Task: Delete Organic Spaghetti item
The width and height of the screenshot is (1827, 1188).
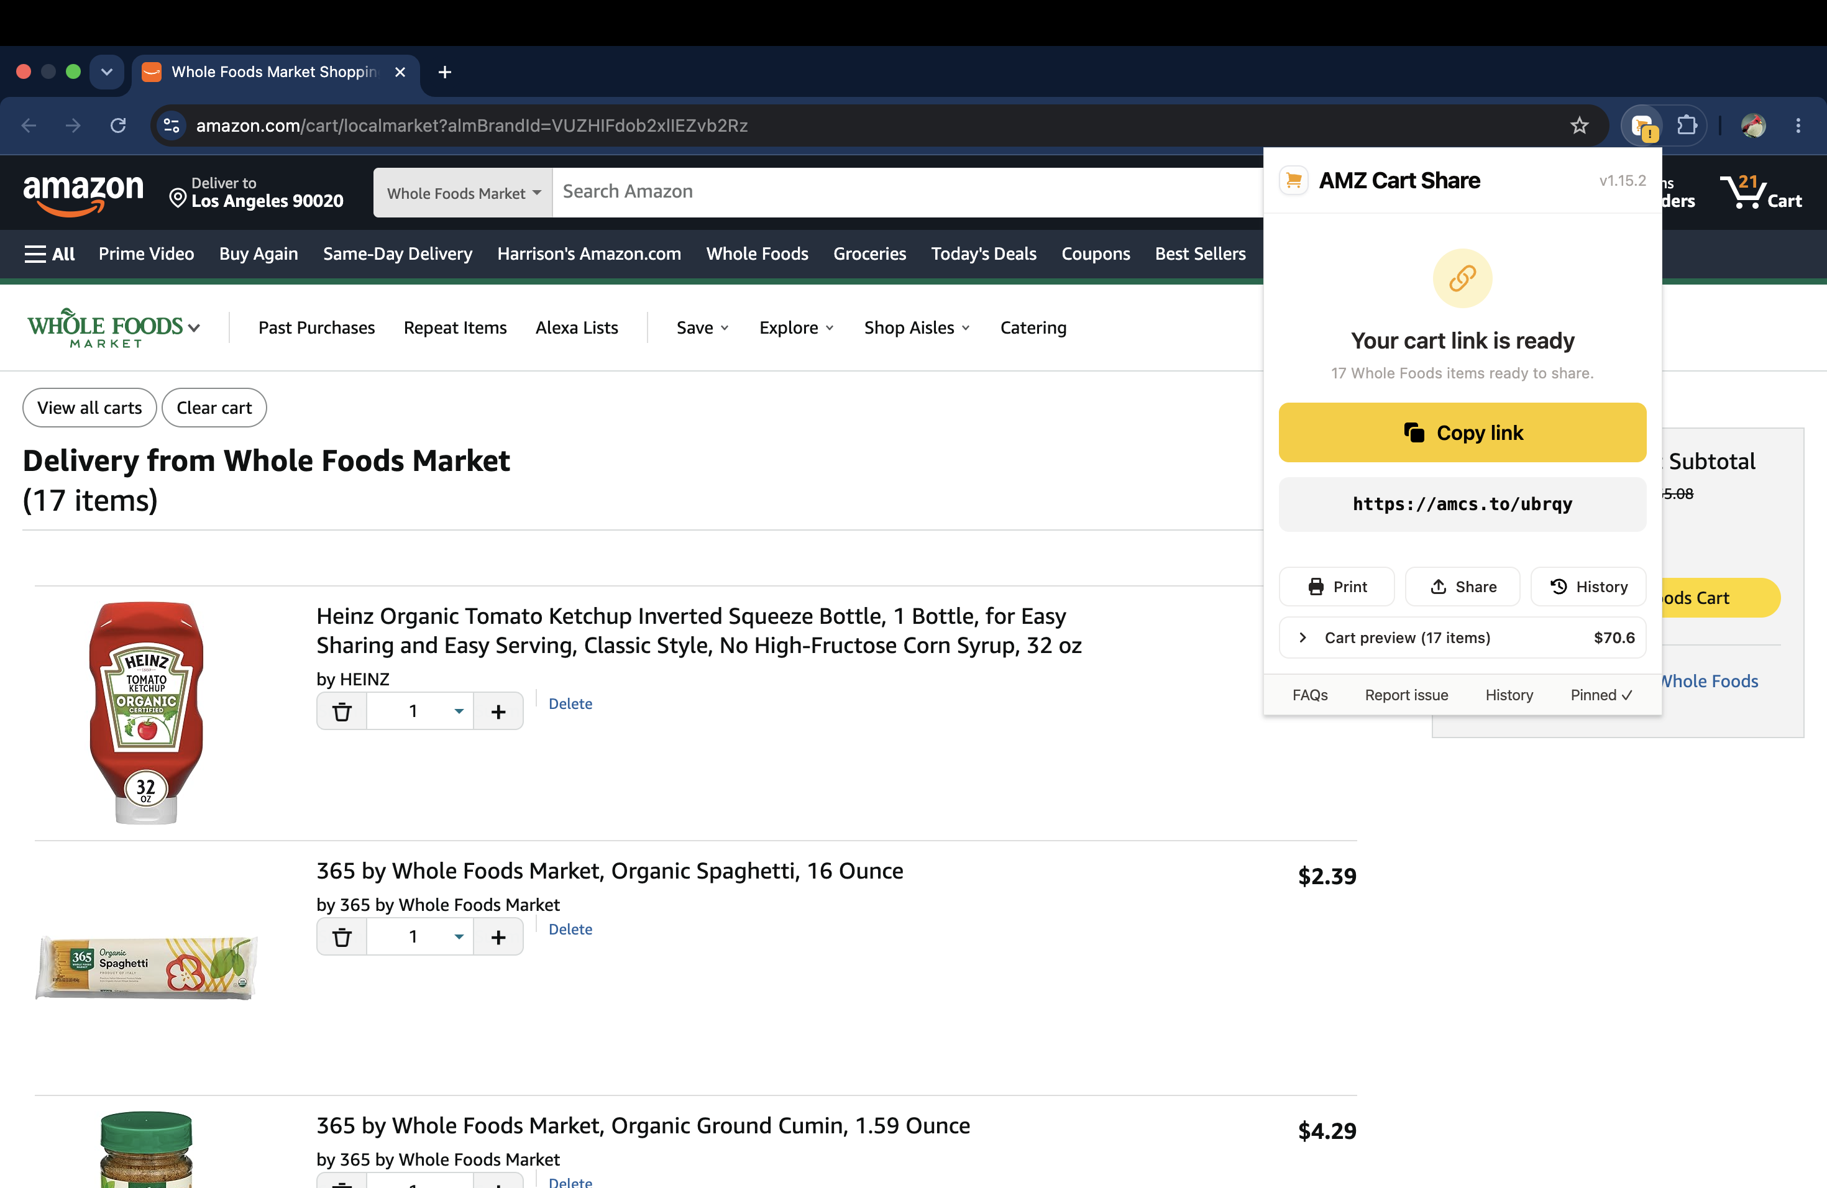Action: pos(570,930)
